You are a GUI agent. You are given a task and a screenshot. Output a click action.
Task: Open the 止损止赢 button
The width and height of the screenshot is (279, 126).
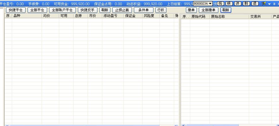click(x=122, y=10)
